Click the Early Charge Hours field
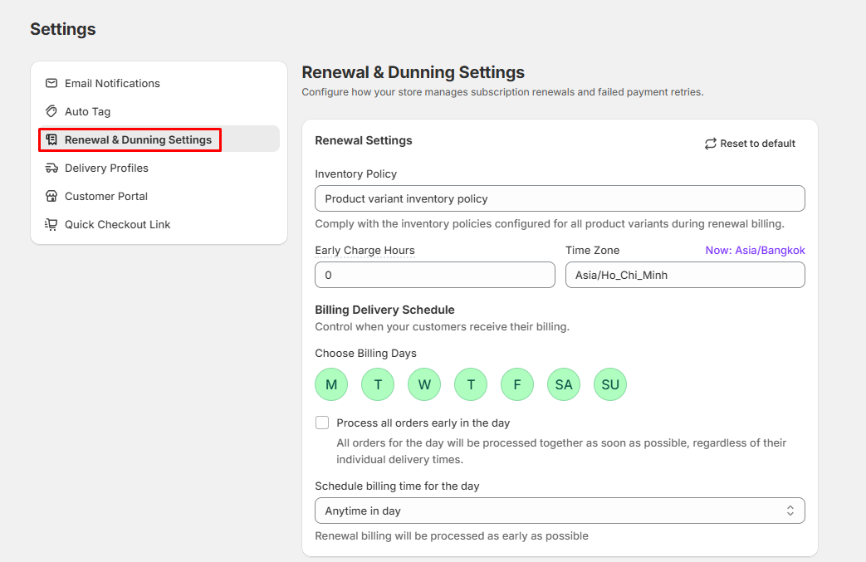This screenshot has width=866, height=562. pos(434,275)
